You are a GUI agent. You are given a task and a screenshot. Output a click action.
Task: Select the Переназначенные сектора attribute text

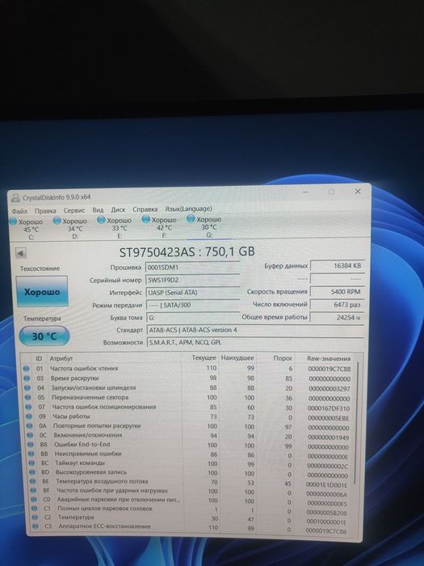pyautogui.click(x=90, y=398)
